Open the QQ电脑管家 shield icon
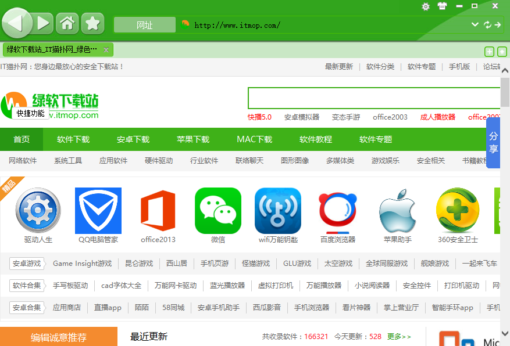Screen dimensions: 510x346 [x=98, y=210]
